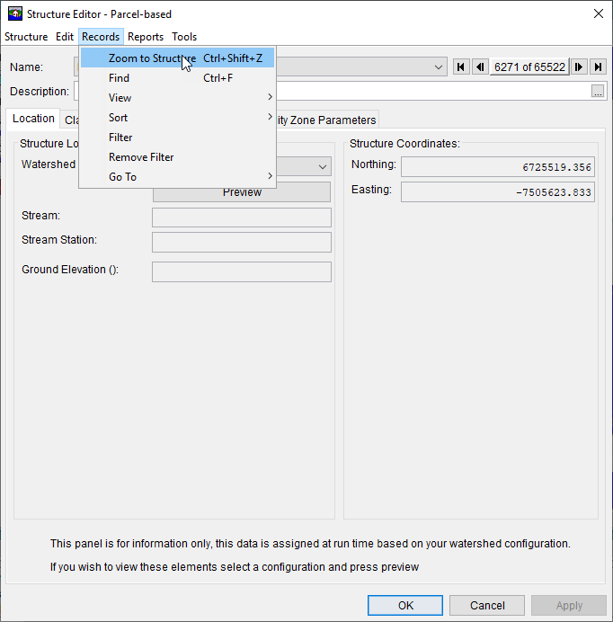
Task: Go to next record arrow icon
Action: 579,67
